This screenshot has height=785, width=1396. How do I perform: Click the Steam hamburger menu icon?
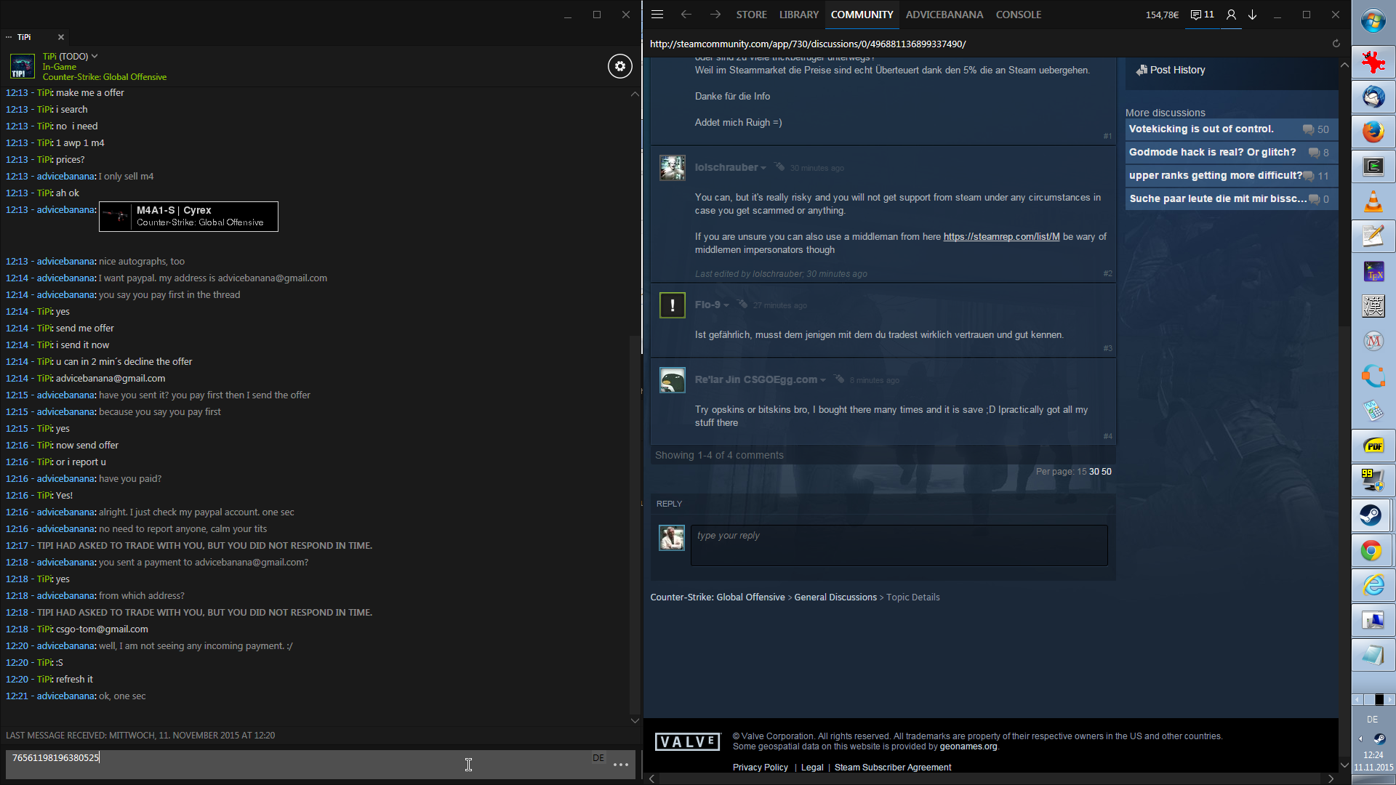click(x=657, y=15)
